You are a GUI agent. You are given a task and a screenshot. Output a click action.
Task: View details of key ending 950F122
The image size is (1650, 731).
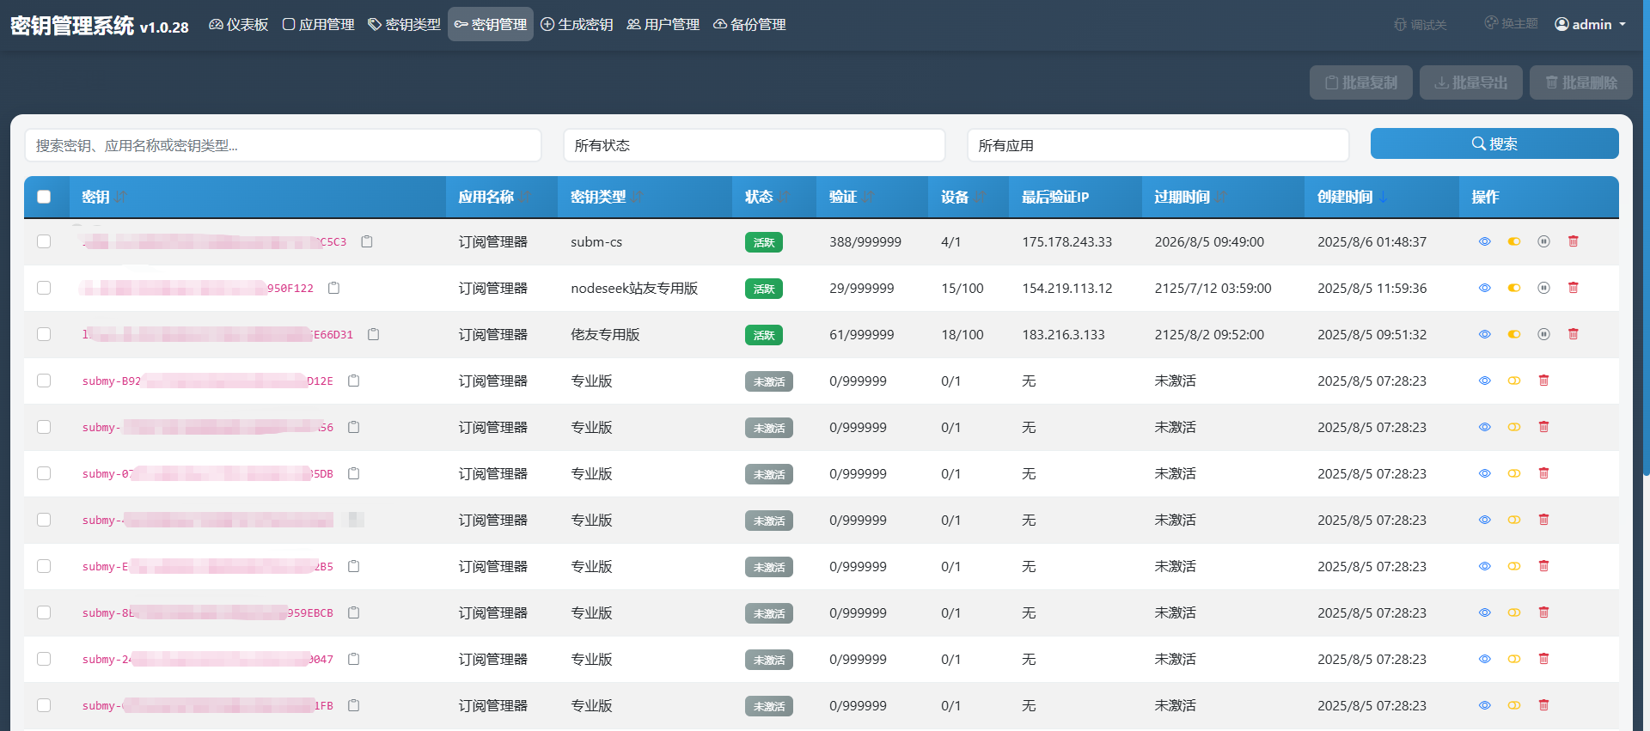click(1484, 288)
